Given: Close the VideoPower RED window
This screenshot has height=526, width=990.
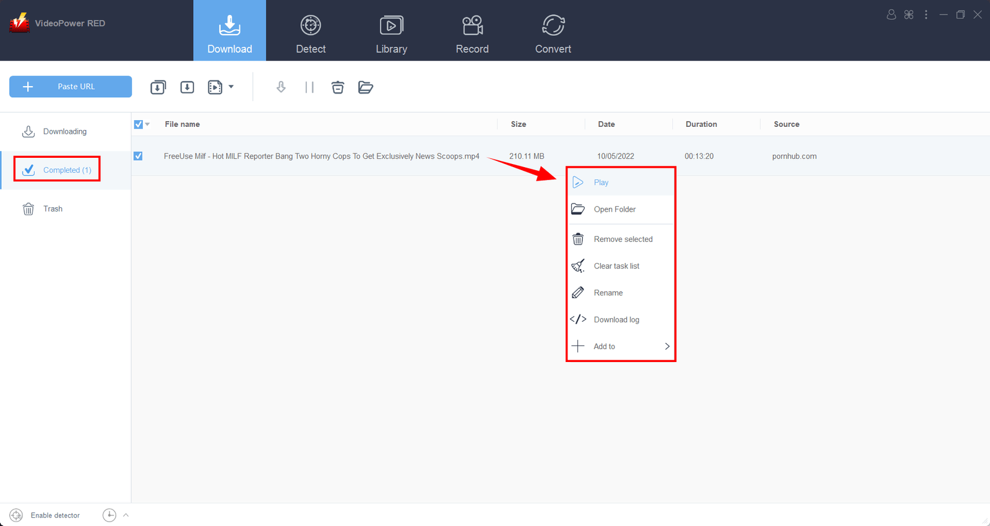Looking at the screenshot, I should (x=978, y=14).
